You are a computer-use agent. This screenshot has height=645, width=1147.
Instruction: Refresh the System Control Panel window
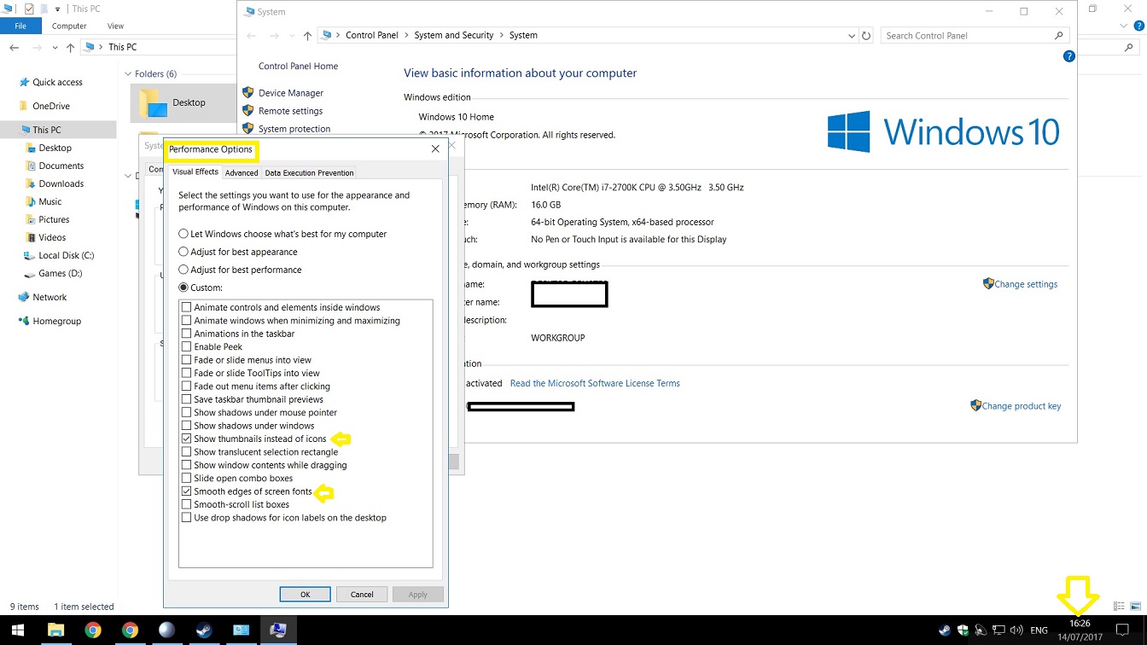(866, 36)
